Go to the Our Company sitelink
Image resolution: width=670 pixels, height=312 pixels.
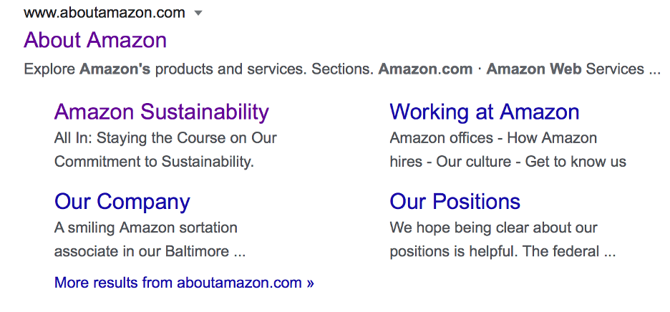pyautogui.click(x=122, y=202)
